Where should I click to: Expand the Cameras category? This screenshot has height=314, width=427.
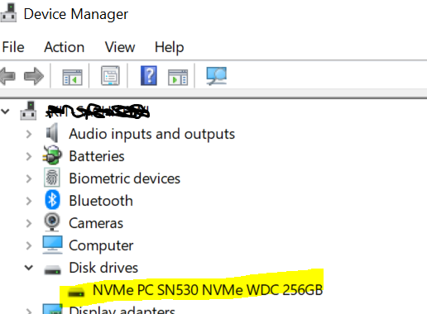tap(29, 223)
